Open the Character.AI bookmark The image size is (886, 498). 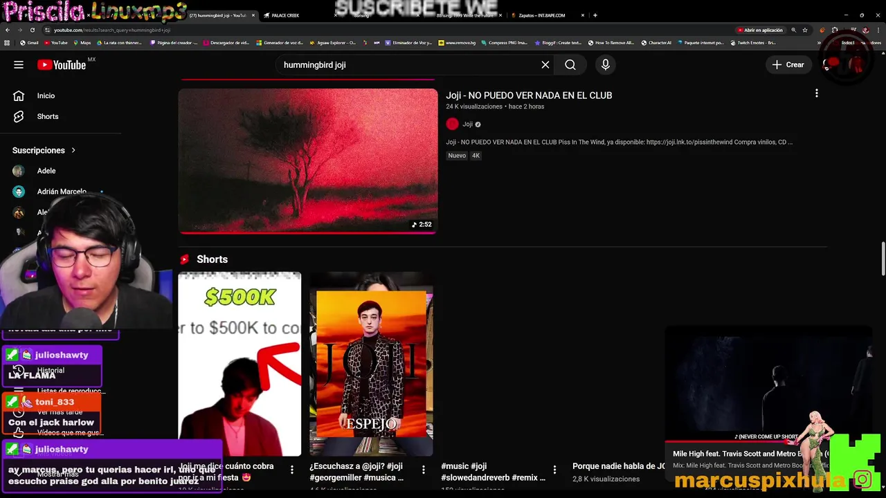point(656,43)
